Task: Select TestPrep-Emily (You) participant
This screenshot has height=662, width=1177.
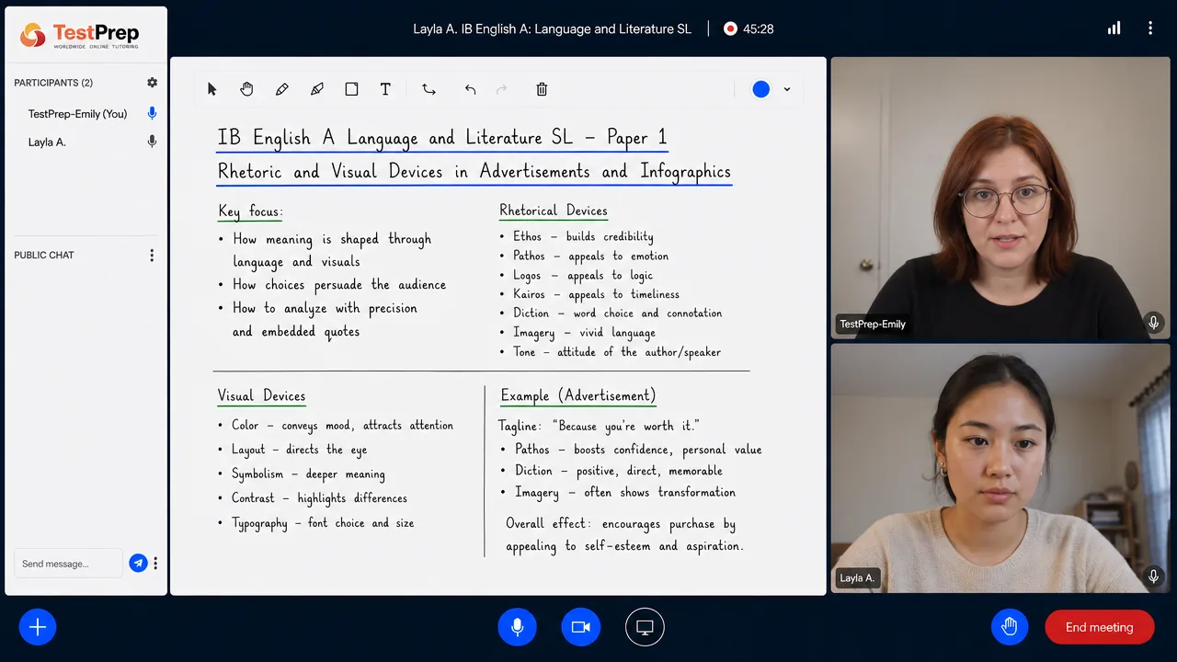Action: (77, 114)
